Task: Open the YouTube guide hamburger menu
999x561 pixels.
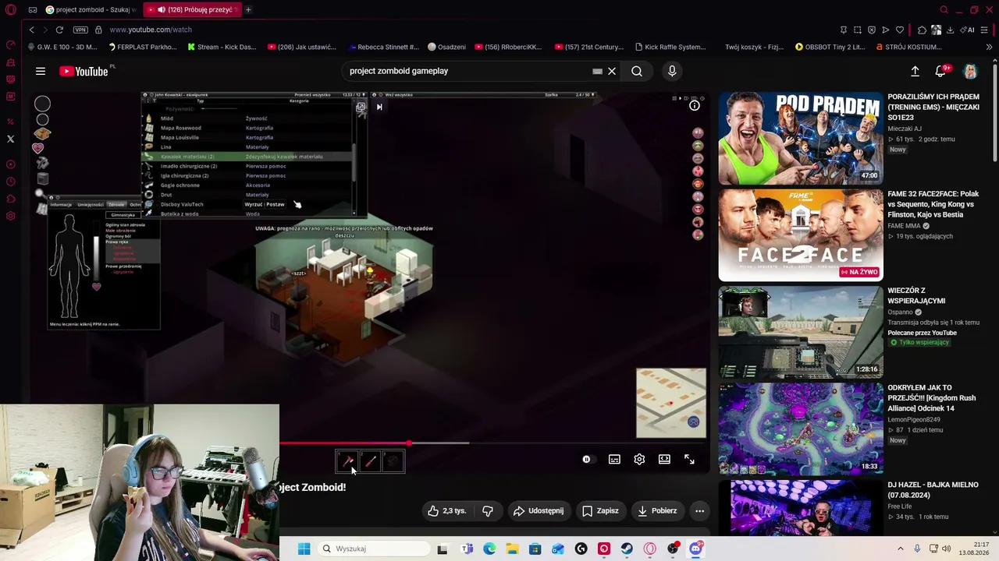Action: (41, 71)
